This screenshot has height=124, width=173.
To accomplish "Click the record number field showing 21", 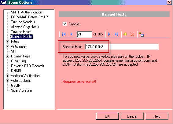I will click(85, 34).
